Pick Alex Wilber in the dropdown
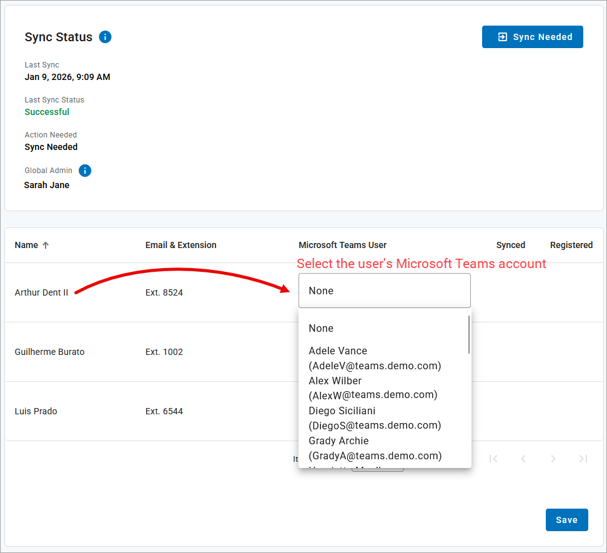607x553 pixels. pos(373,388)
